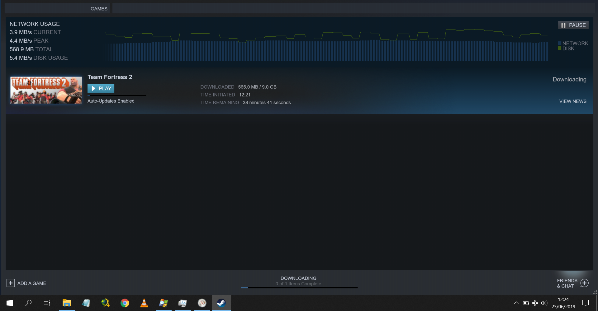Open View News for Team Fortress 2
Viewport: 598px width, 336px height.
[x=573, y=101]
